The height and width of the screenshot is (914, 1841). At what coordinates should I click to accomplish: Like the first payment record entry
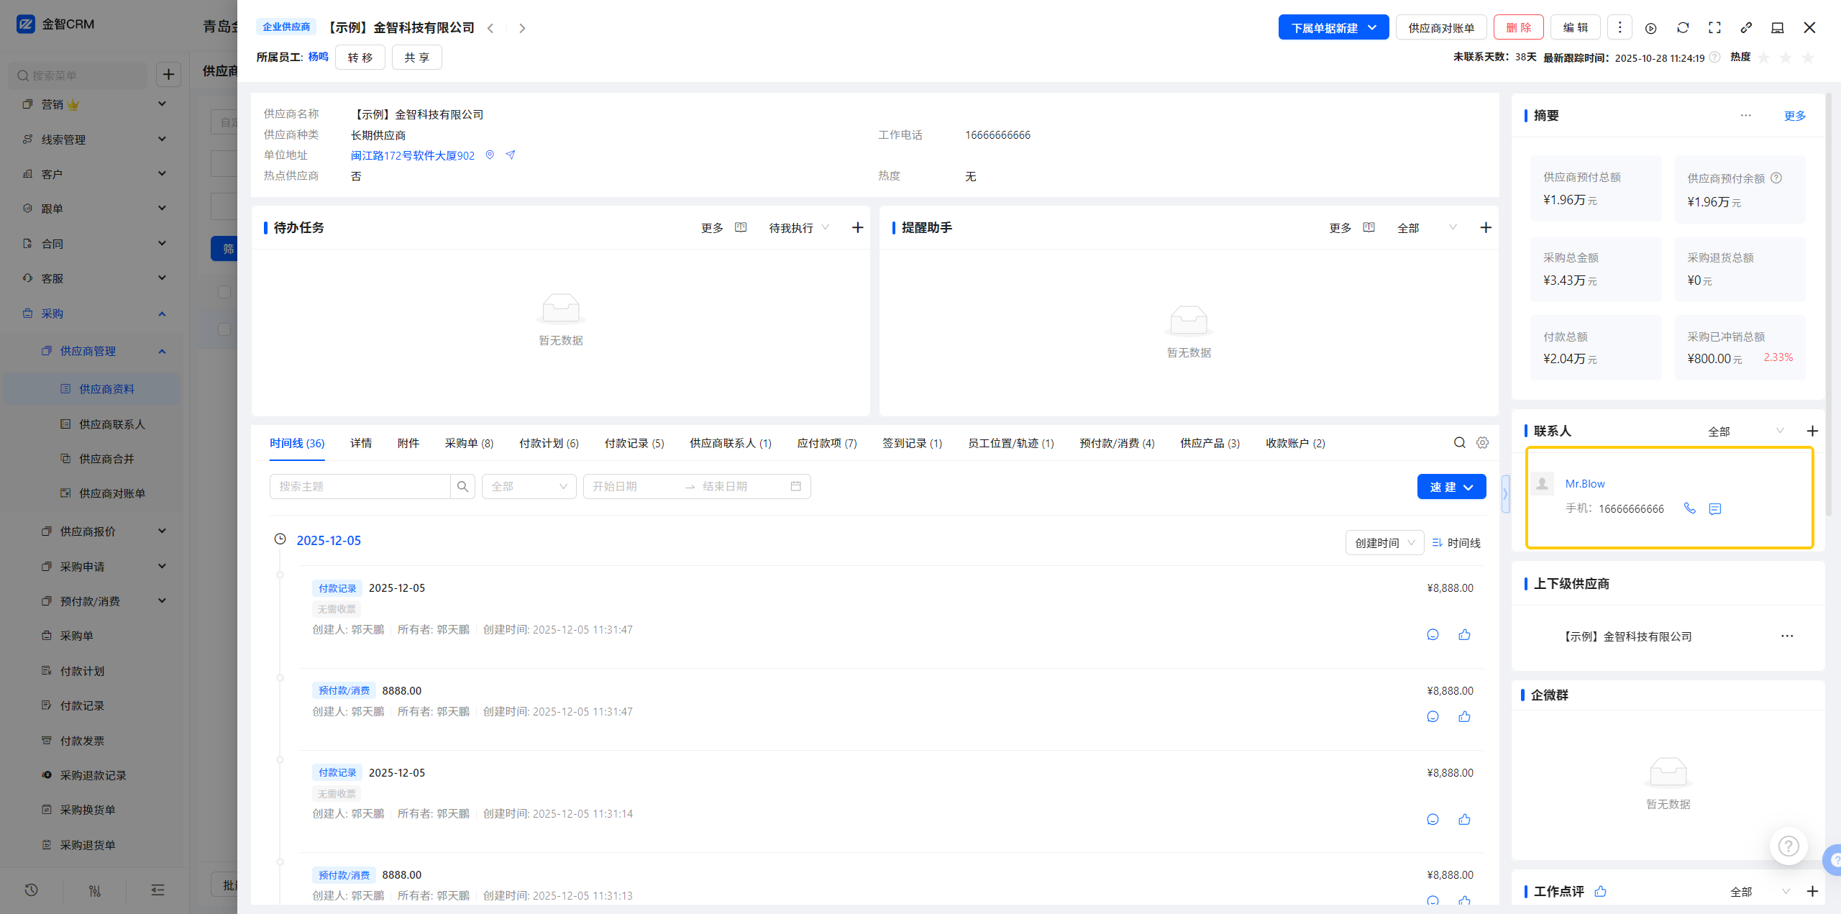1464,634
